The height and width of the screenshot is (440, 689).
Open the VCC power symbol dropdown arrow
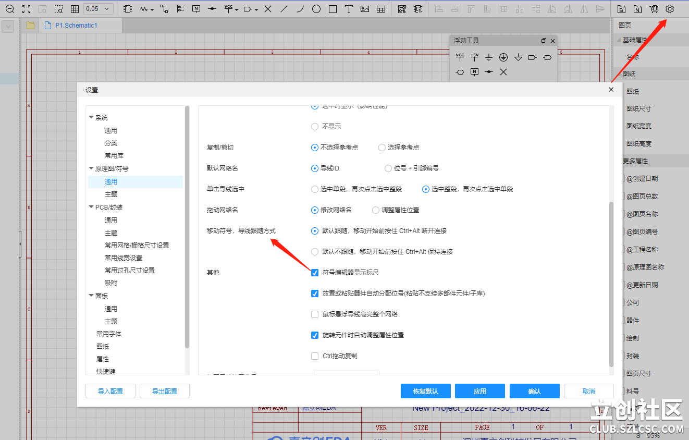(237, 9)
